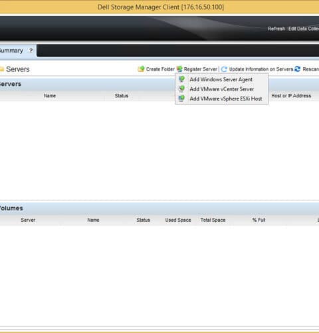Click the Create Folder button label

tap(160, 69)
